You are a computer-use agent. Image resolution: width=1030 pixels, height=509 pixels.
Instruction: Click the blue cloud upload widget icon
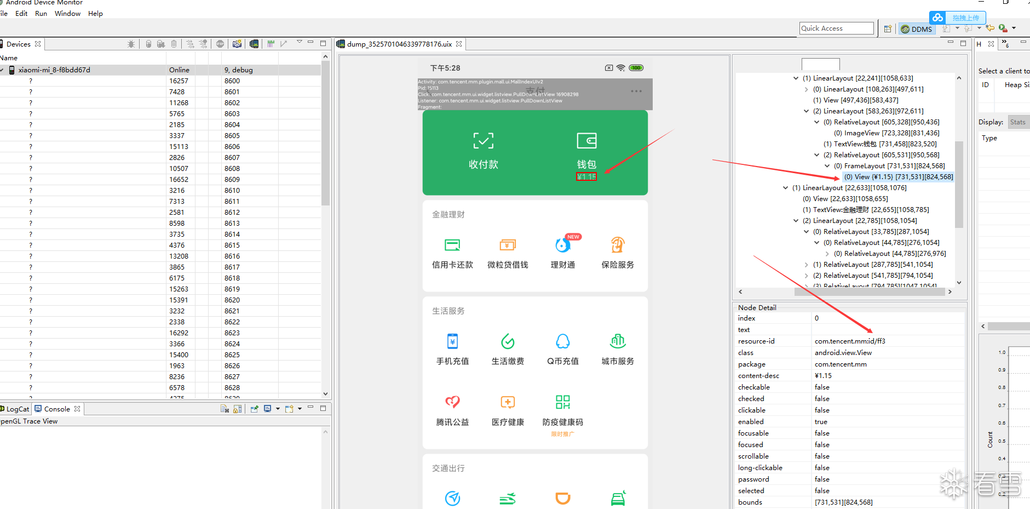click(x=938, y=18)
